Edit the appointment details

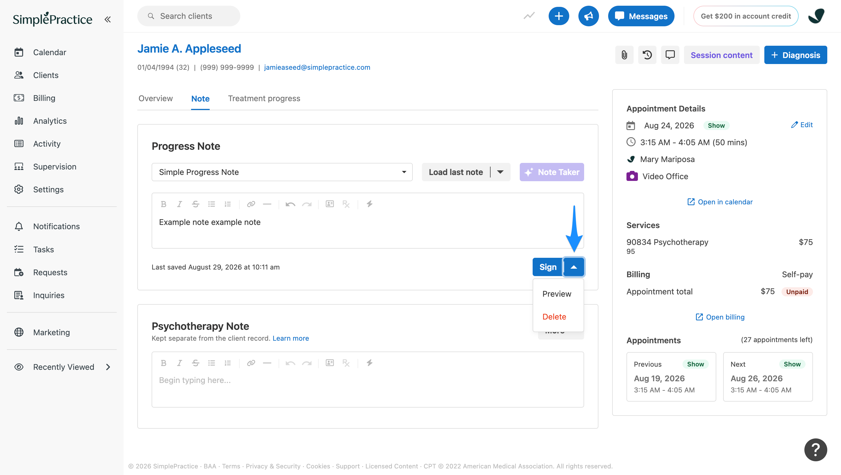click(x=802, y=125)
